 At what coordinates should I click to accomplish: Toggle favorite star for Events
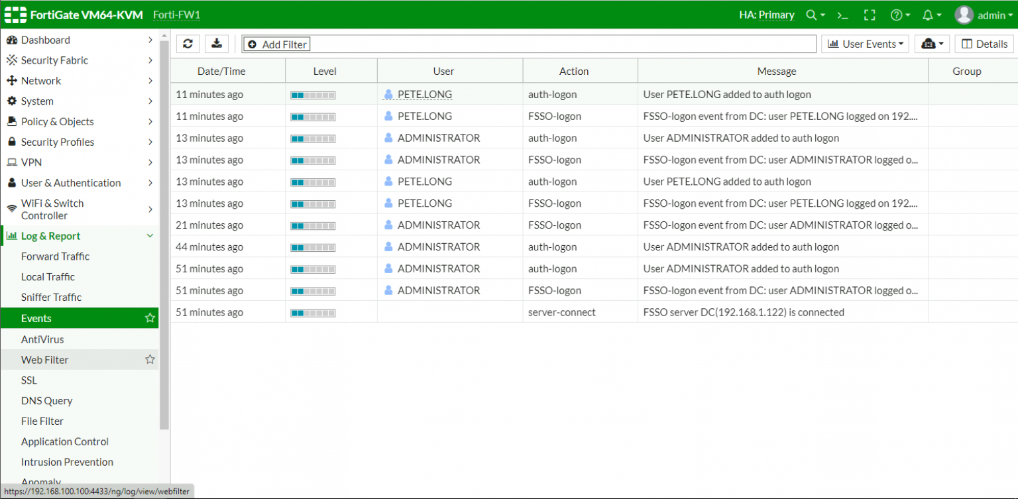pyautogui.click(x=150, y=318)
